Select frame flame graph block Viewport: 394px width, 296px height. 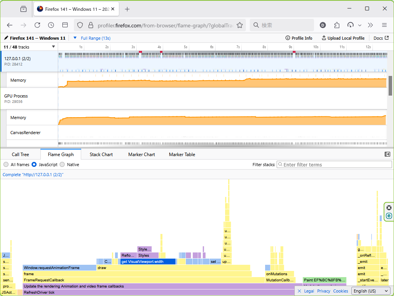(137, 274)
